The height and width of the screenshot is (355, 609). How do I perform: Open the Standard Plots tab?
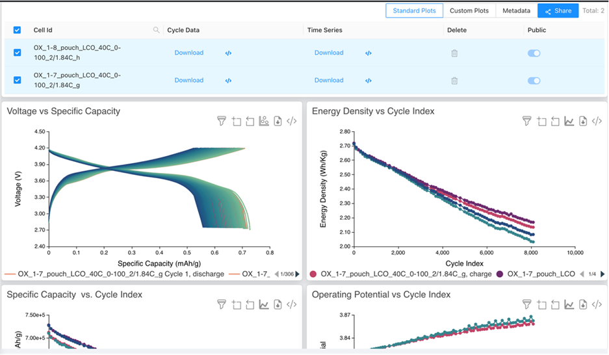click(414, 11)
